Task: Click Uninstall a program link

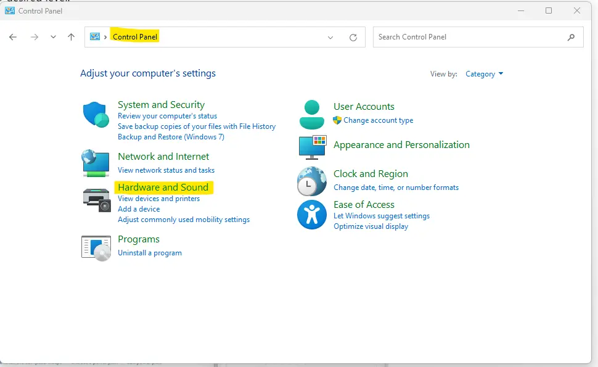Action: click(x=150, y=253)
